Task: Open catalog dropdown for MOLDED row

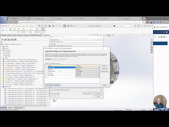Action: [99, 69]
